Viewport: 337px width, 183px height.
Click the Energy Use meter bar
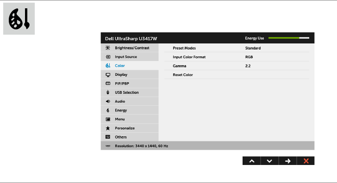(x=289, y=38)
